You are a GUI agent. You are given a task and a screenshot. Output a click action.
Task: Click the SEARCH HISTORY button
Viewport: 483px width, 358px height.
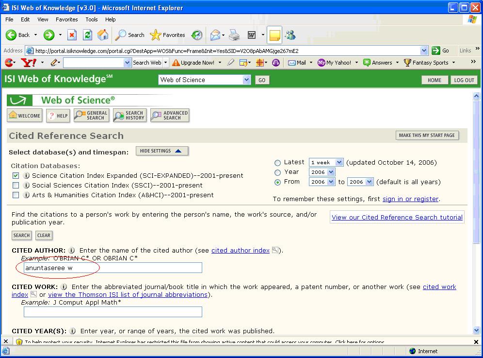coord(129,116)
